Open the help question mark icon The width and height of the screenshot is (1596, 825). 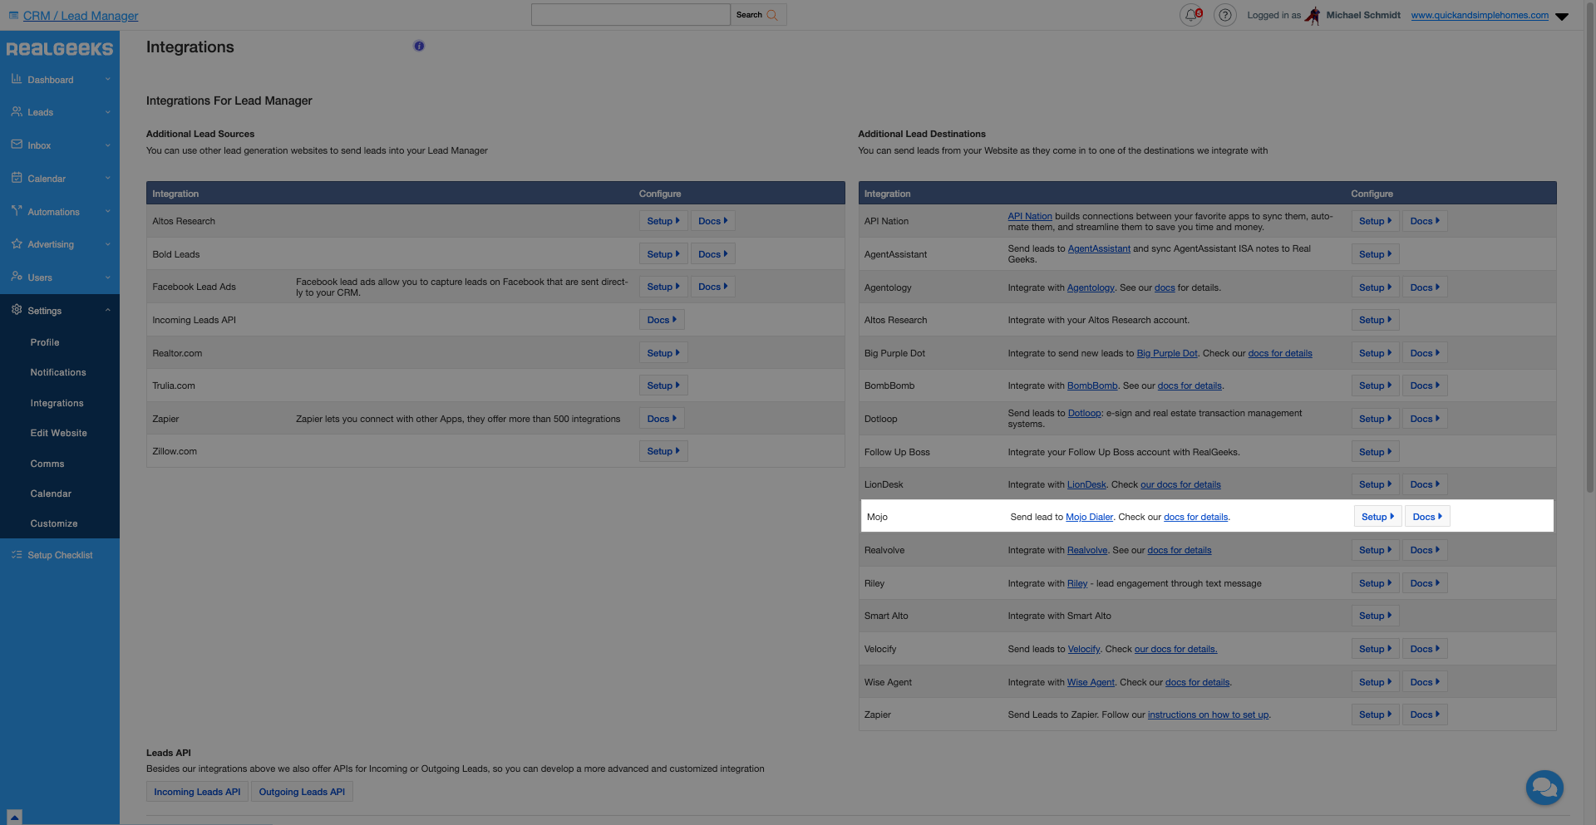pyautogui.click(x=1224, y=15)
